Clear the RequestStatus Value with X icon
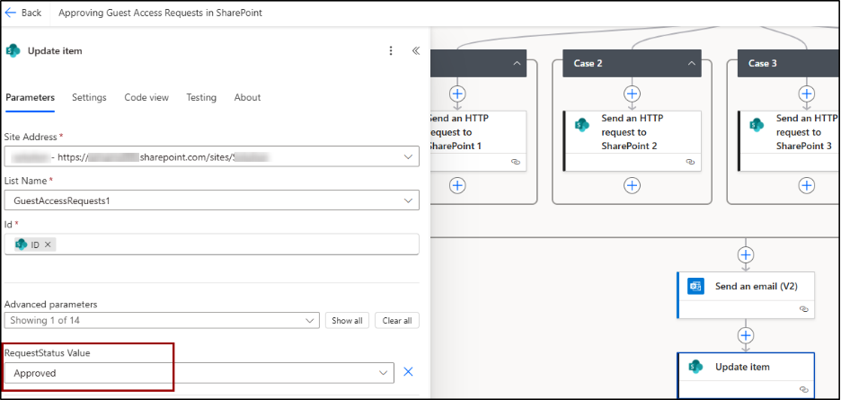 (408, 372)
